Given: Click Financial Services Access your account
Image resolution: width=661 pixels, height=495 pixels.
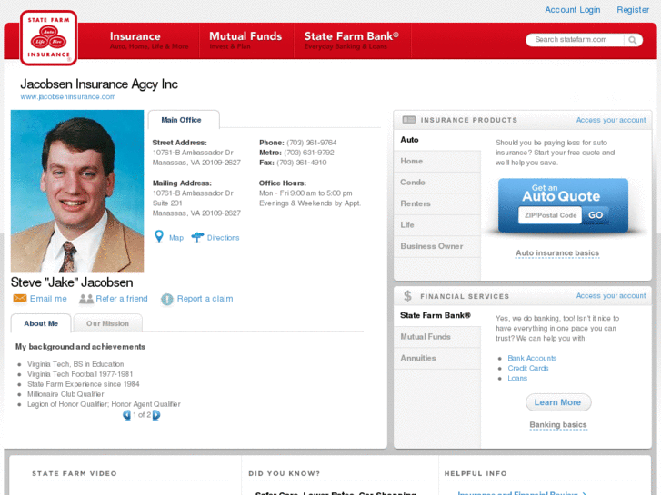Looking at the screenshot, I should pos(611,296).
